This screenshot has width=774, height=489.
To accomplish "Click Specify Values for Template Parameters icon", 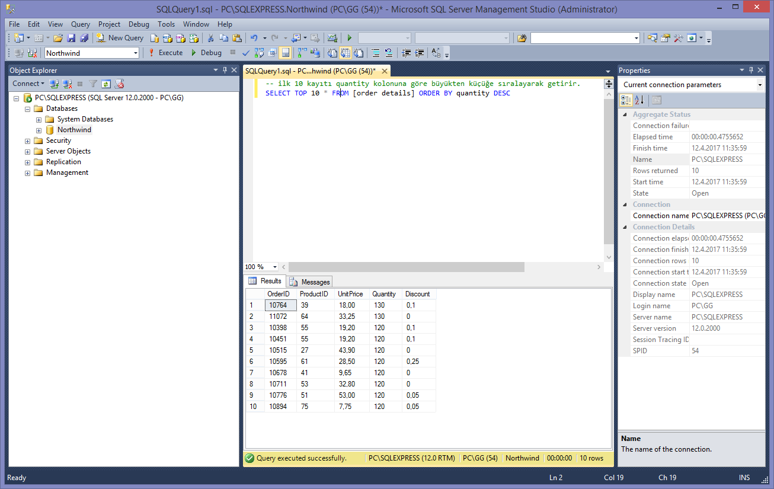I will [436, 53].
